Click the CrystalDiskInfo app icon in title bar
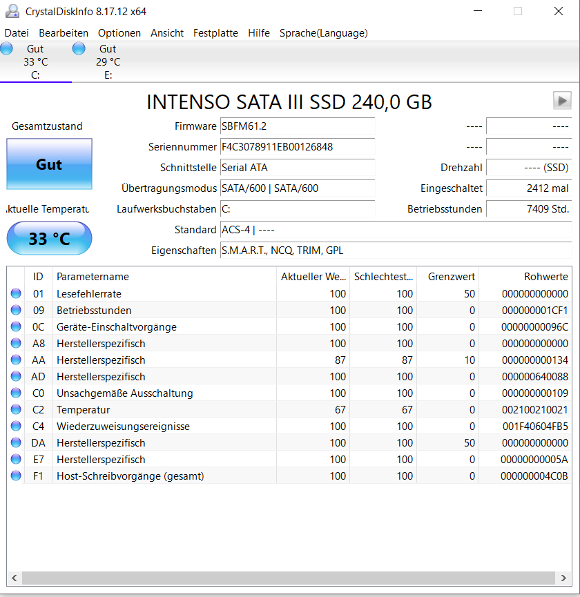 click(x=12, y=12)
